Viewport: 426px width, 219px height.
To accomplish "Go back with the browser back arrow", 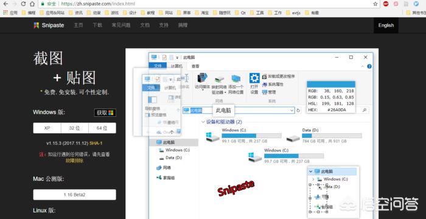I will [5, 4].
